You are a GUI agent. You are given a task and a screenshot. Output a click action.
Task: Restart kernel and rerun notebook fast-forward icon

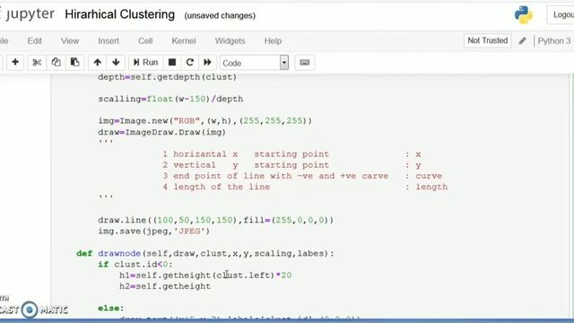[207, 62]
